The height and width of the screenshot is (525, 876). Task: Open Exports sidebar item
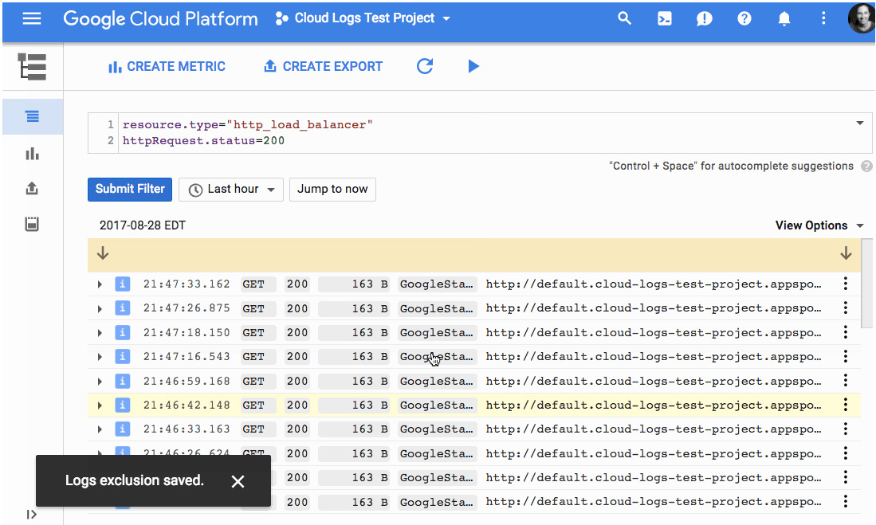point(33,188)
